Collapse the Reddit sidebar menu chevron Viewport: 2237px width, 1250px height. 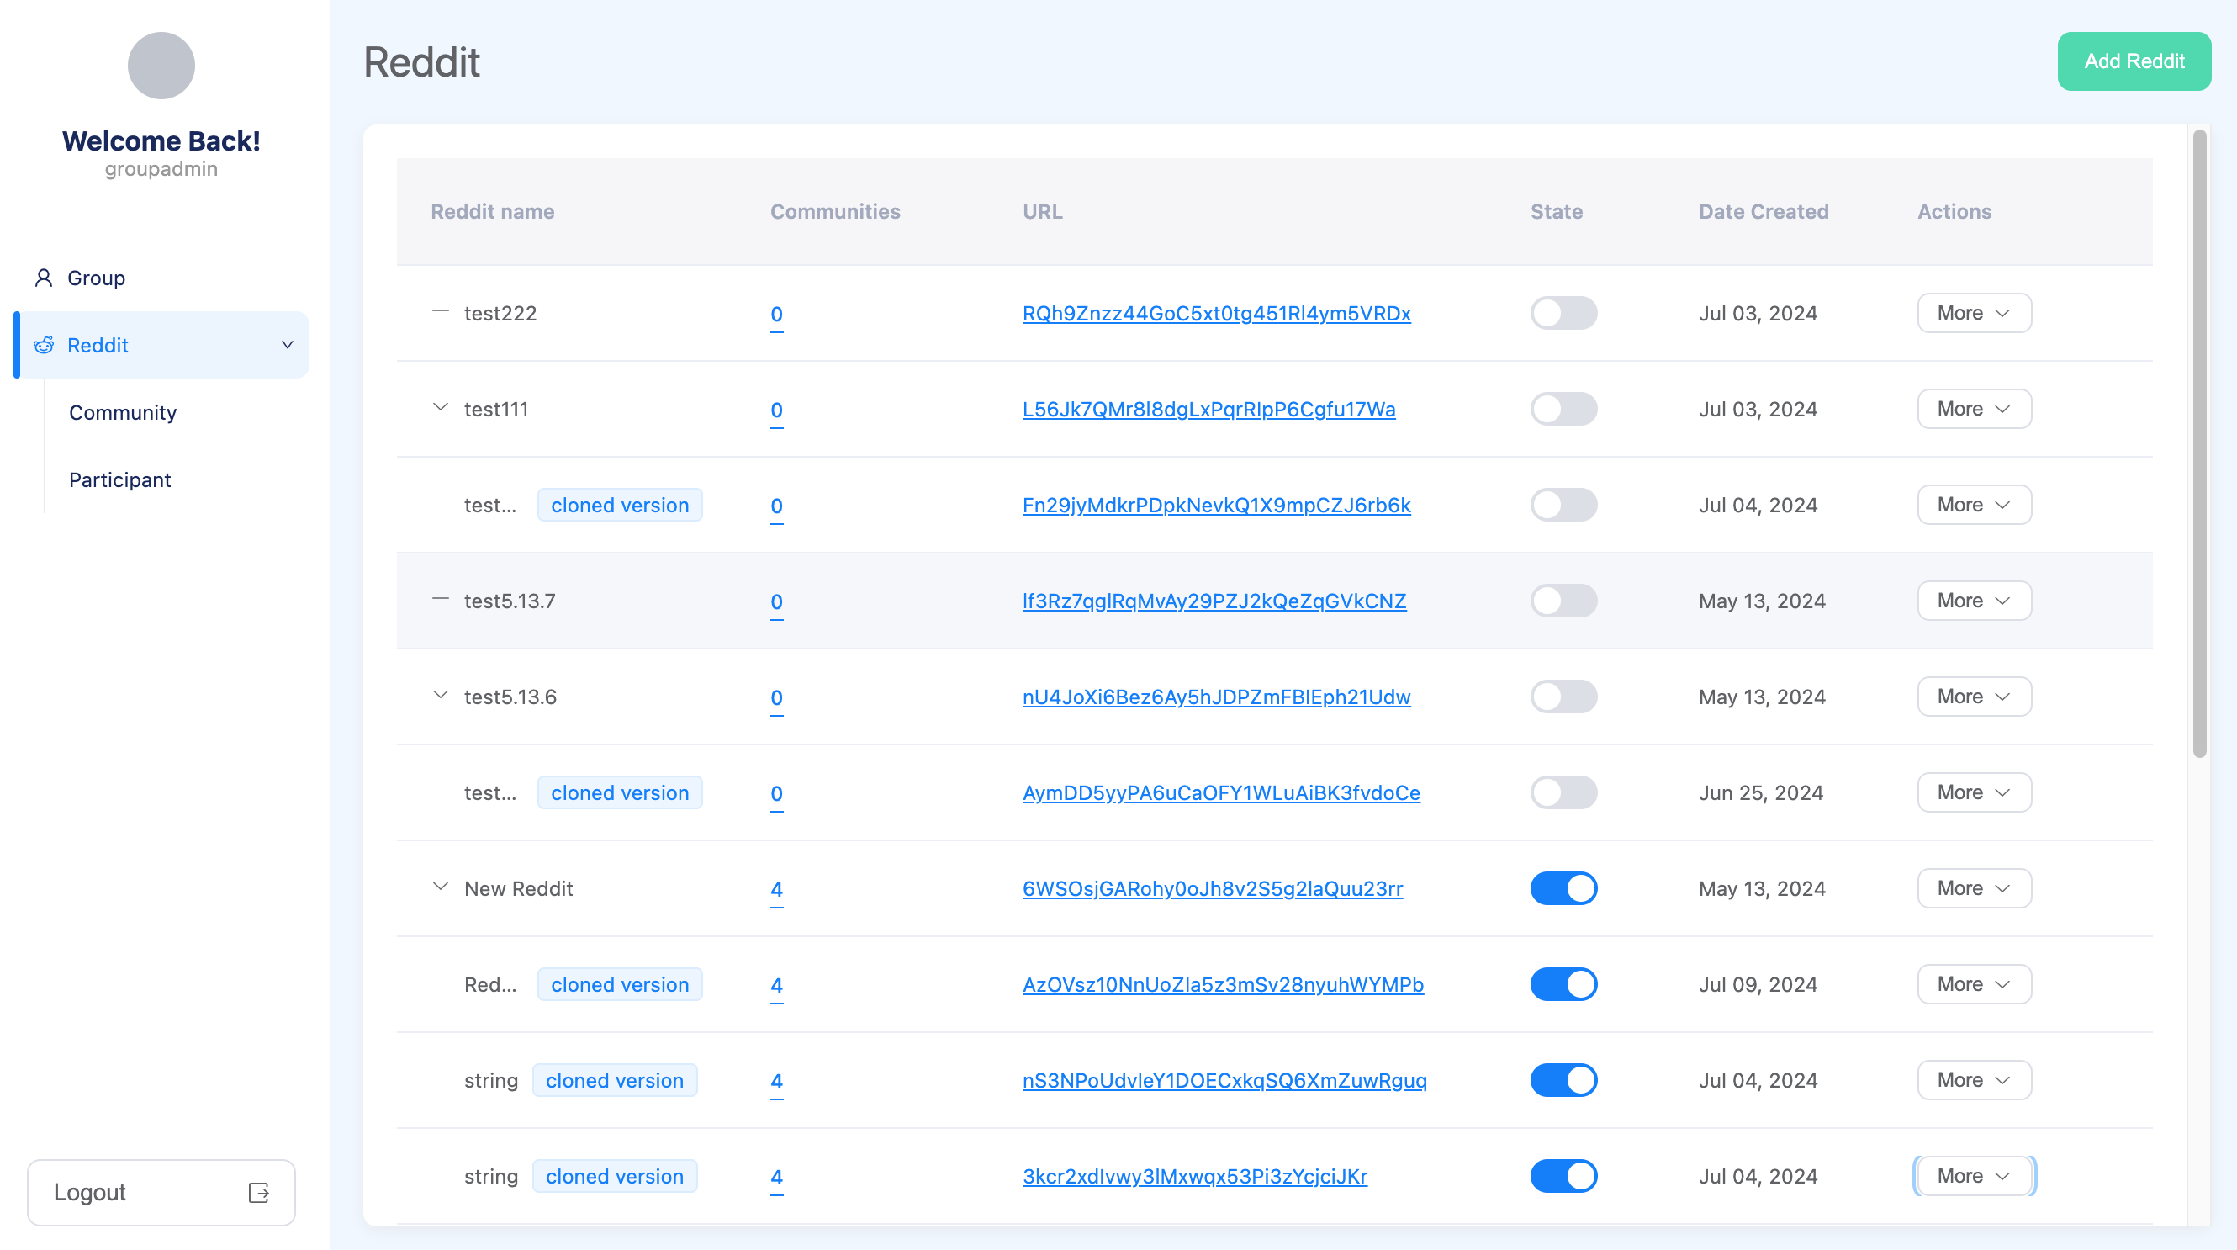[288, 345]
